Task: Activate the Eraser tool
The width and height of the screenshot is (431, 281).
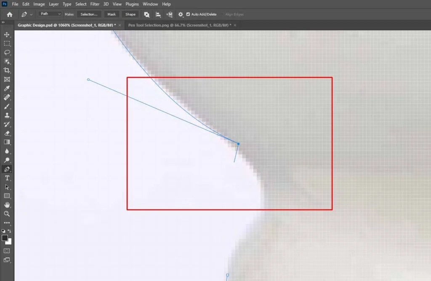Action: coord(7,133)
